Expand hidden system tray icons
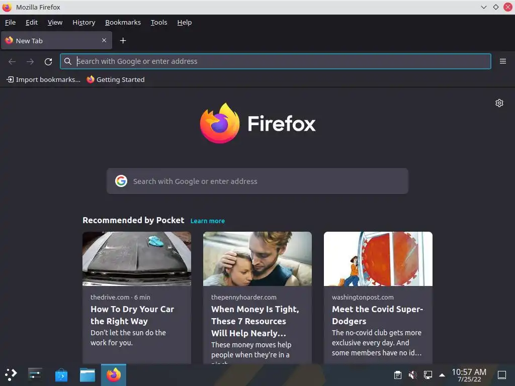The width and height of the screenshot is (515, 386). [442, 375]
